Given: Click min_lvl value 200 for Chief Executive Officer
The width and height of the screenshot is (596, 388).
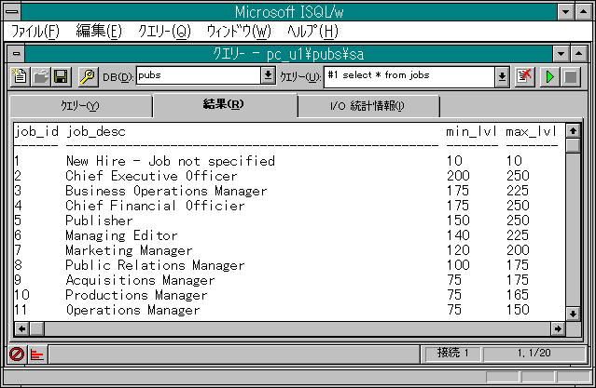Looking at the screenshot, I should [x=458, y=176].
